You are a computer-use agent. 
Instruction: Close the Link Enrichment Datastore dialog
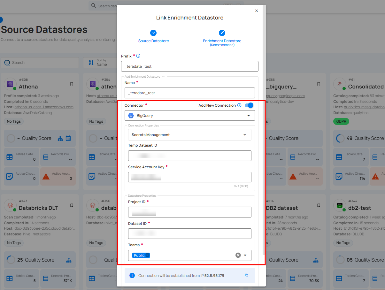click(257, 11)
